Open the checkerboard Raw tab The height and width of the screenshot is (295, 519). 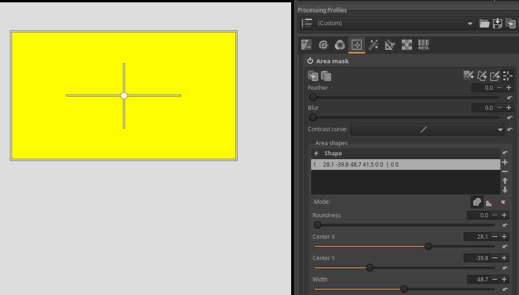pos(407,45)
